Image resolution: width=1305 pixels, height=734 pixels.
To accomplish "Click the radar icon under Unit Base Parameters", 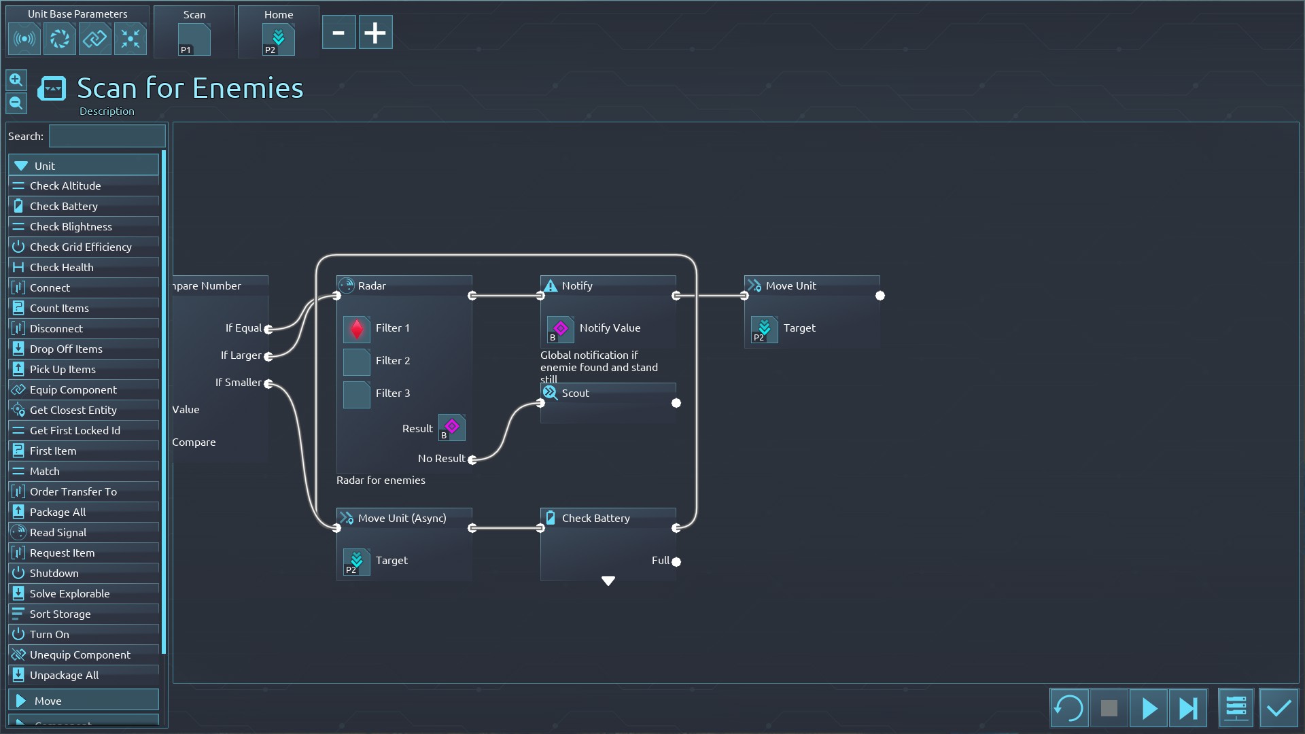I will coord(24,39).
